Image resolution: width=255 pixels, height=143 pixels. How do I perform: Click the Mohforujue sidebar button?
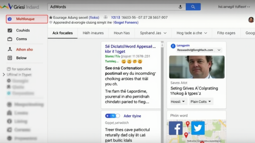(27, 19)
